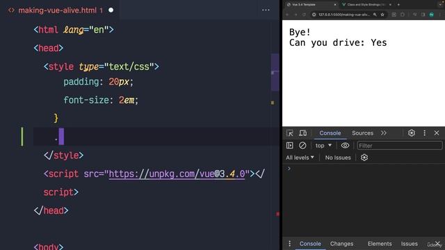
Task: Click the unsaved-changes dot on making-vue-alive.html tab
Action: point(111,10)
